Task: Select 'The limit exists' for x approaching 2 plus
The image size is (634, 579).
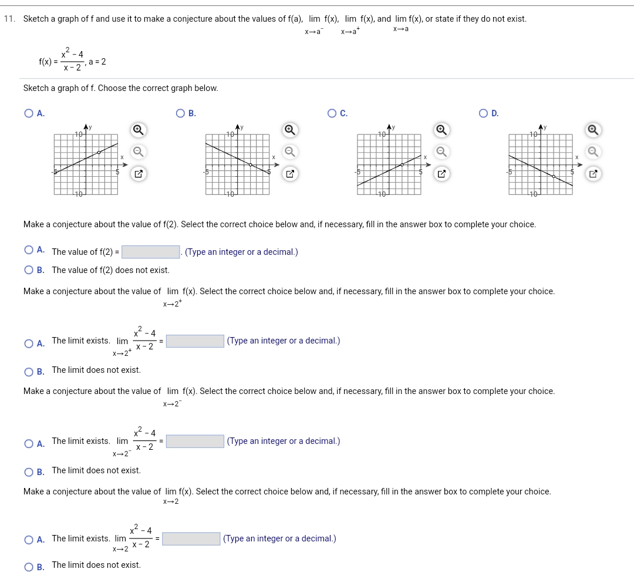Action: 28,344
